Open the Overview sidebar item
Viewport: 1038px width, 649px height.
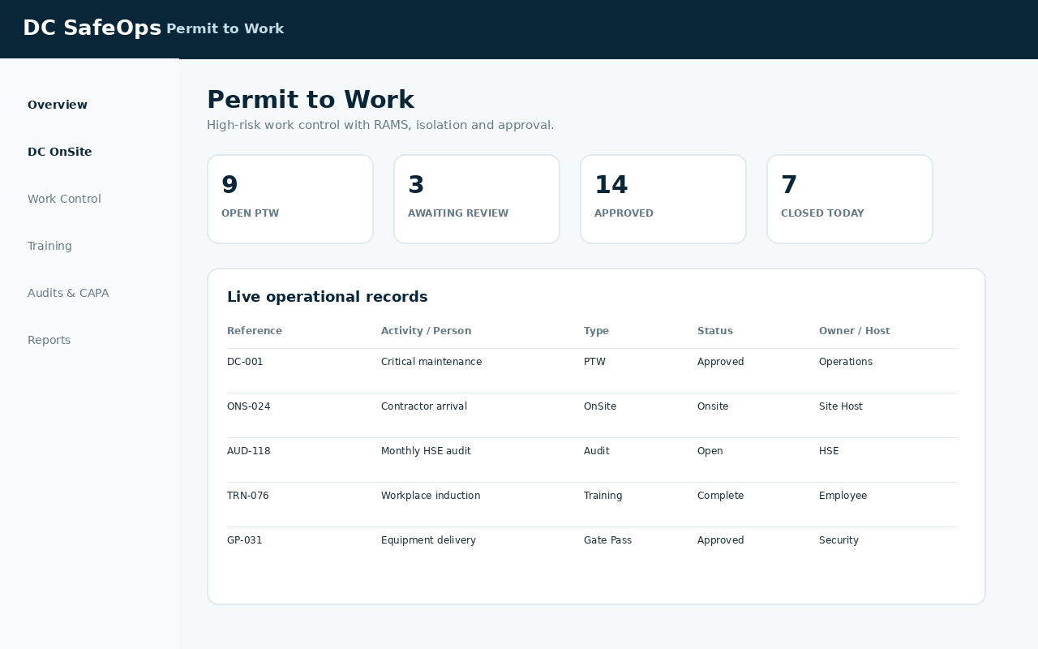pos(58,105)
